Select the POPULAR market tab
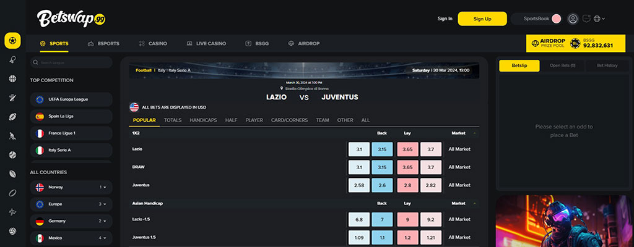634x247 pixels. pos(144,120)
